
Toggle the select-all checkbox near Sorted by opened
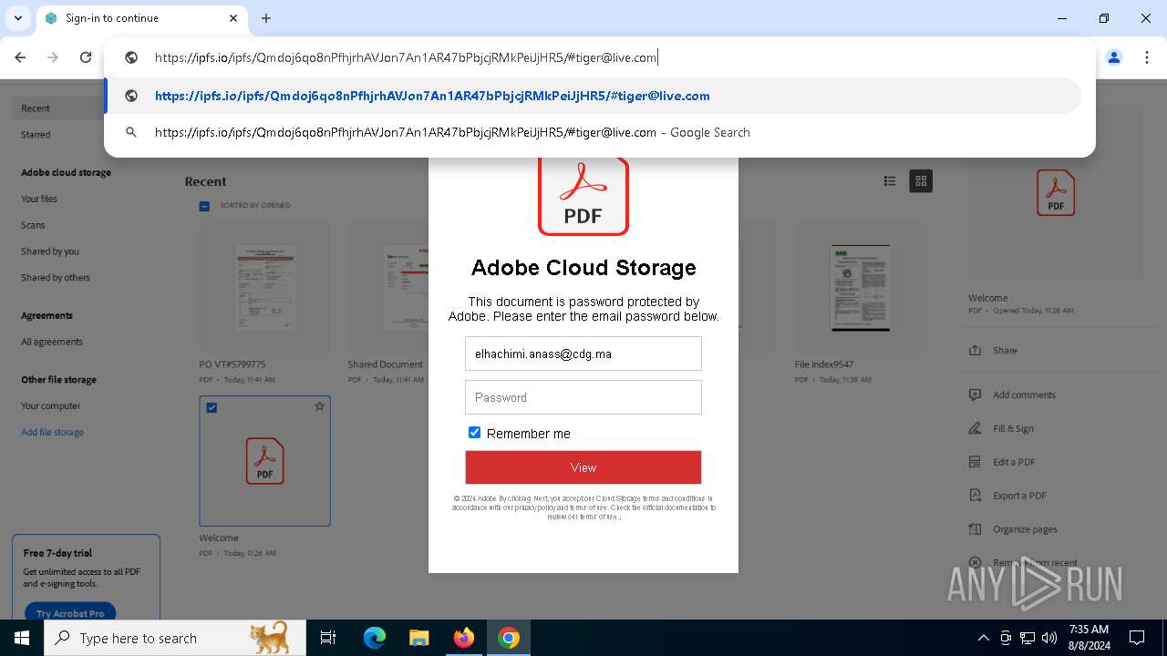pyautogui.click(x=205, y=206)
